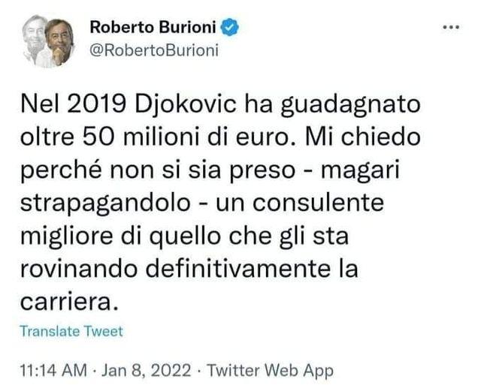Image resolution: width=481 pixels, height=391 pixels.
Task: Click the Translate Tweet link
Action: click(71, 331)
